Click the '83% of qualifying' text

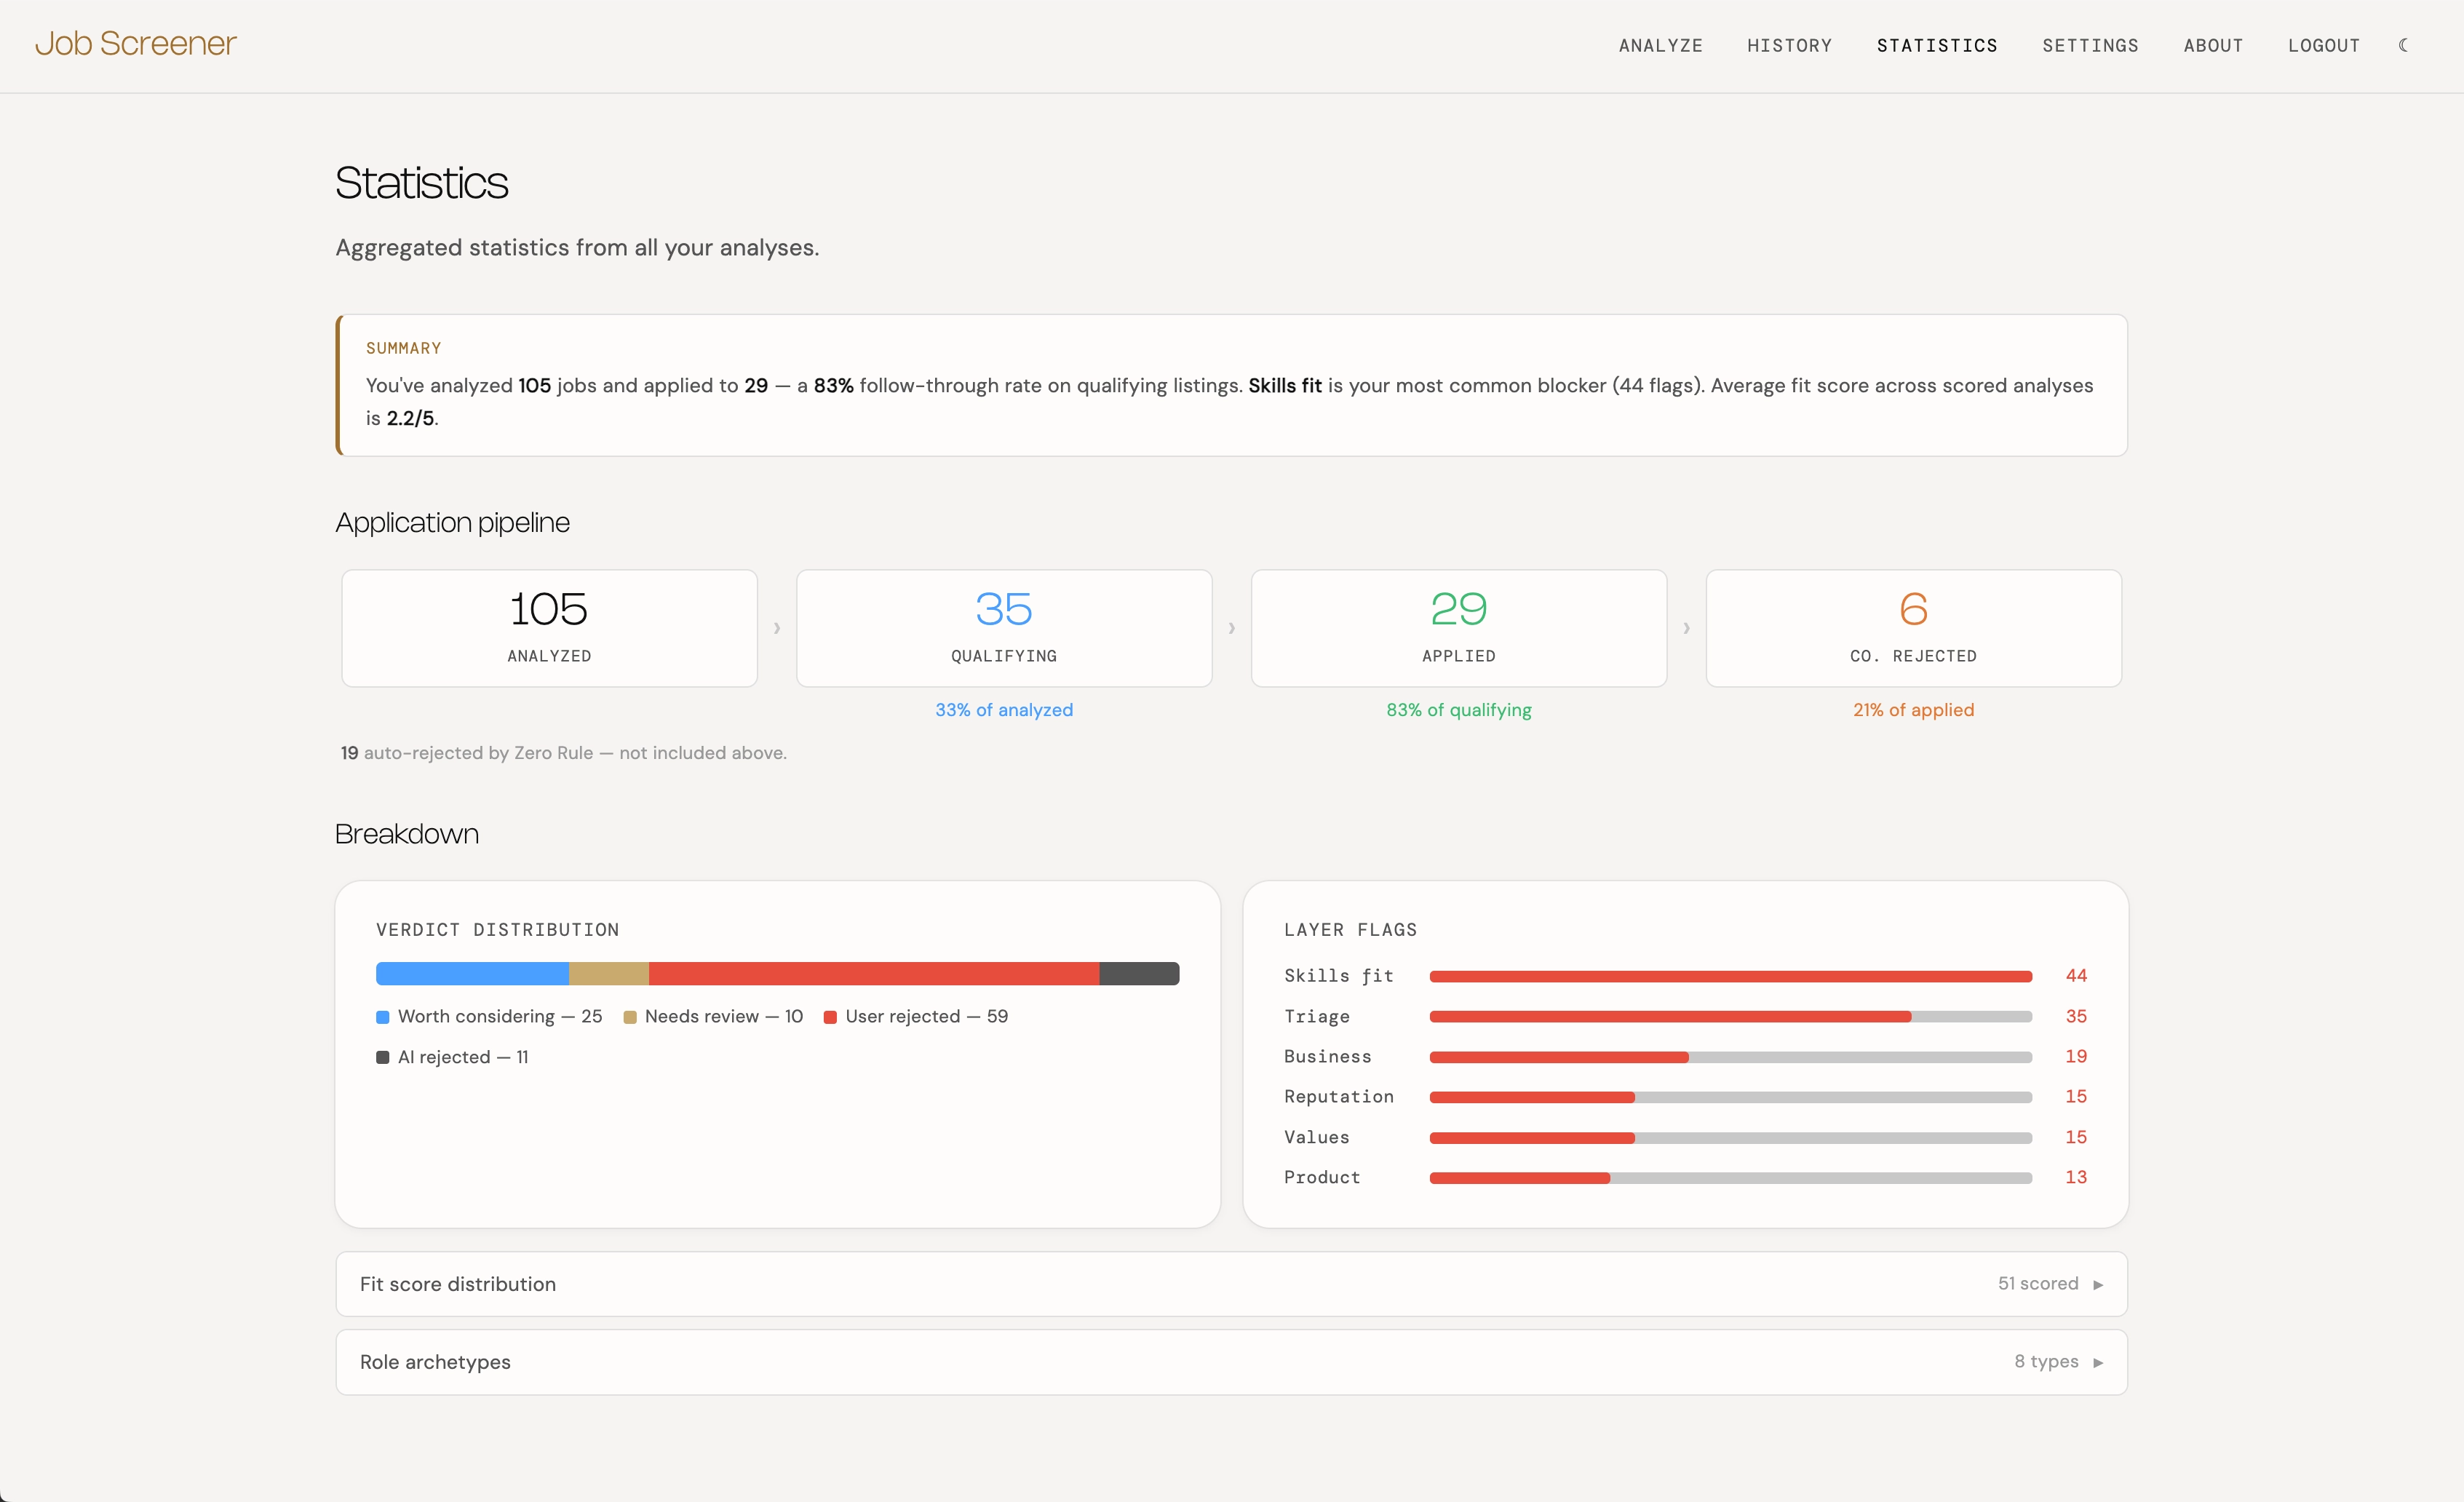tap(1459, 710)
